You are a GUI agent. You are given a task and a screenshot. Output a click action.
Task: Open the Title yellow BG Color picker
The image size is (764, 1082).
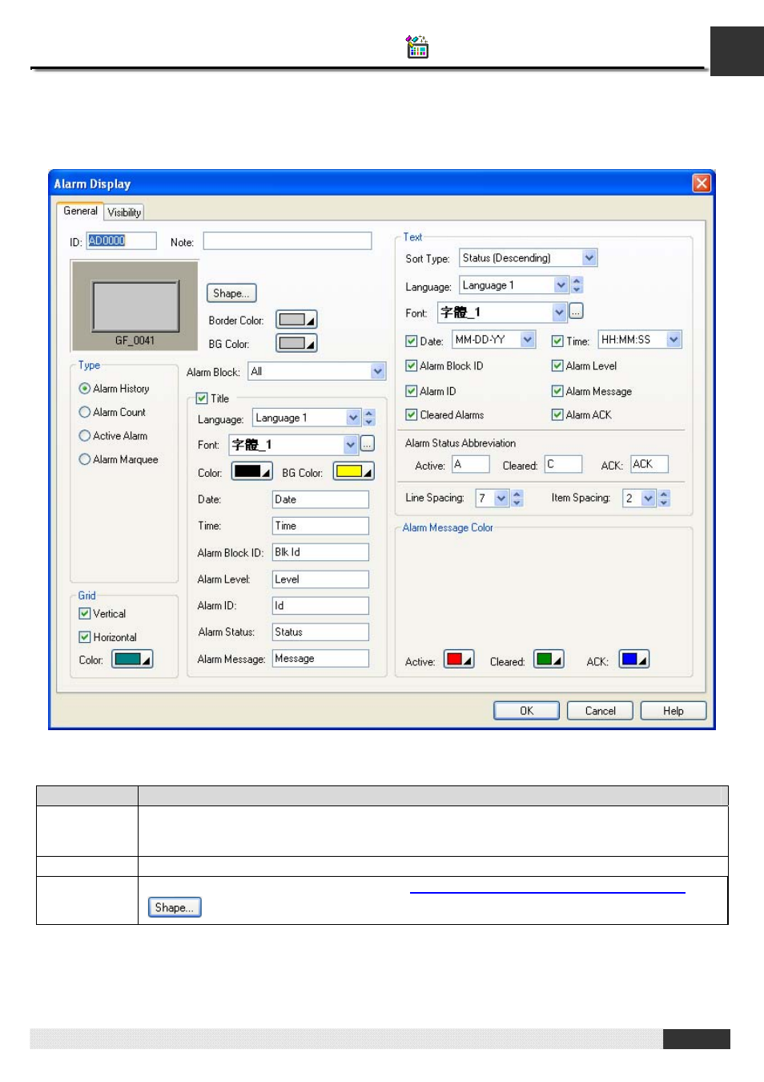(x=354, y=471)
